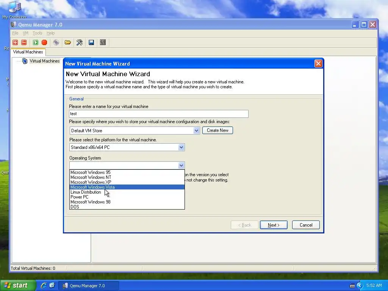
Task: Choose Microsoft Windows 95 from list
Action: coord(127,172)
